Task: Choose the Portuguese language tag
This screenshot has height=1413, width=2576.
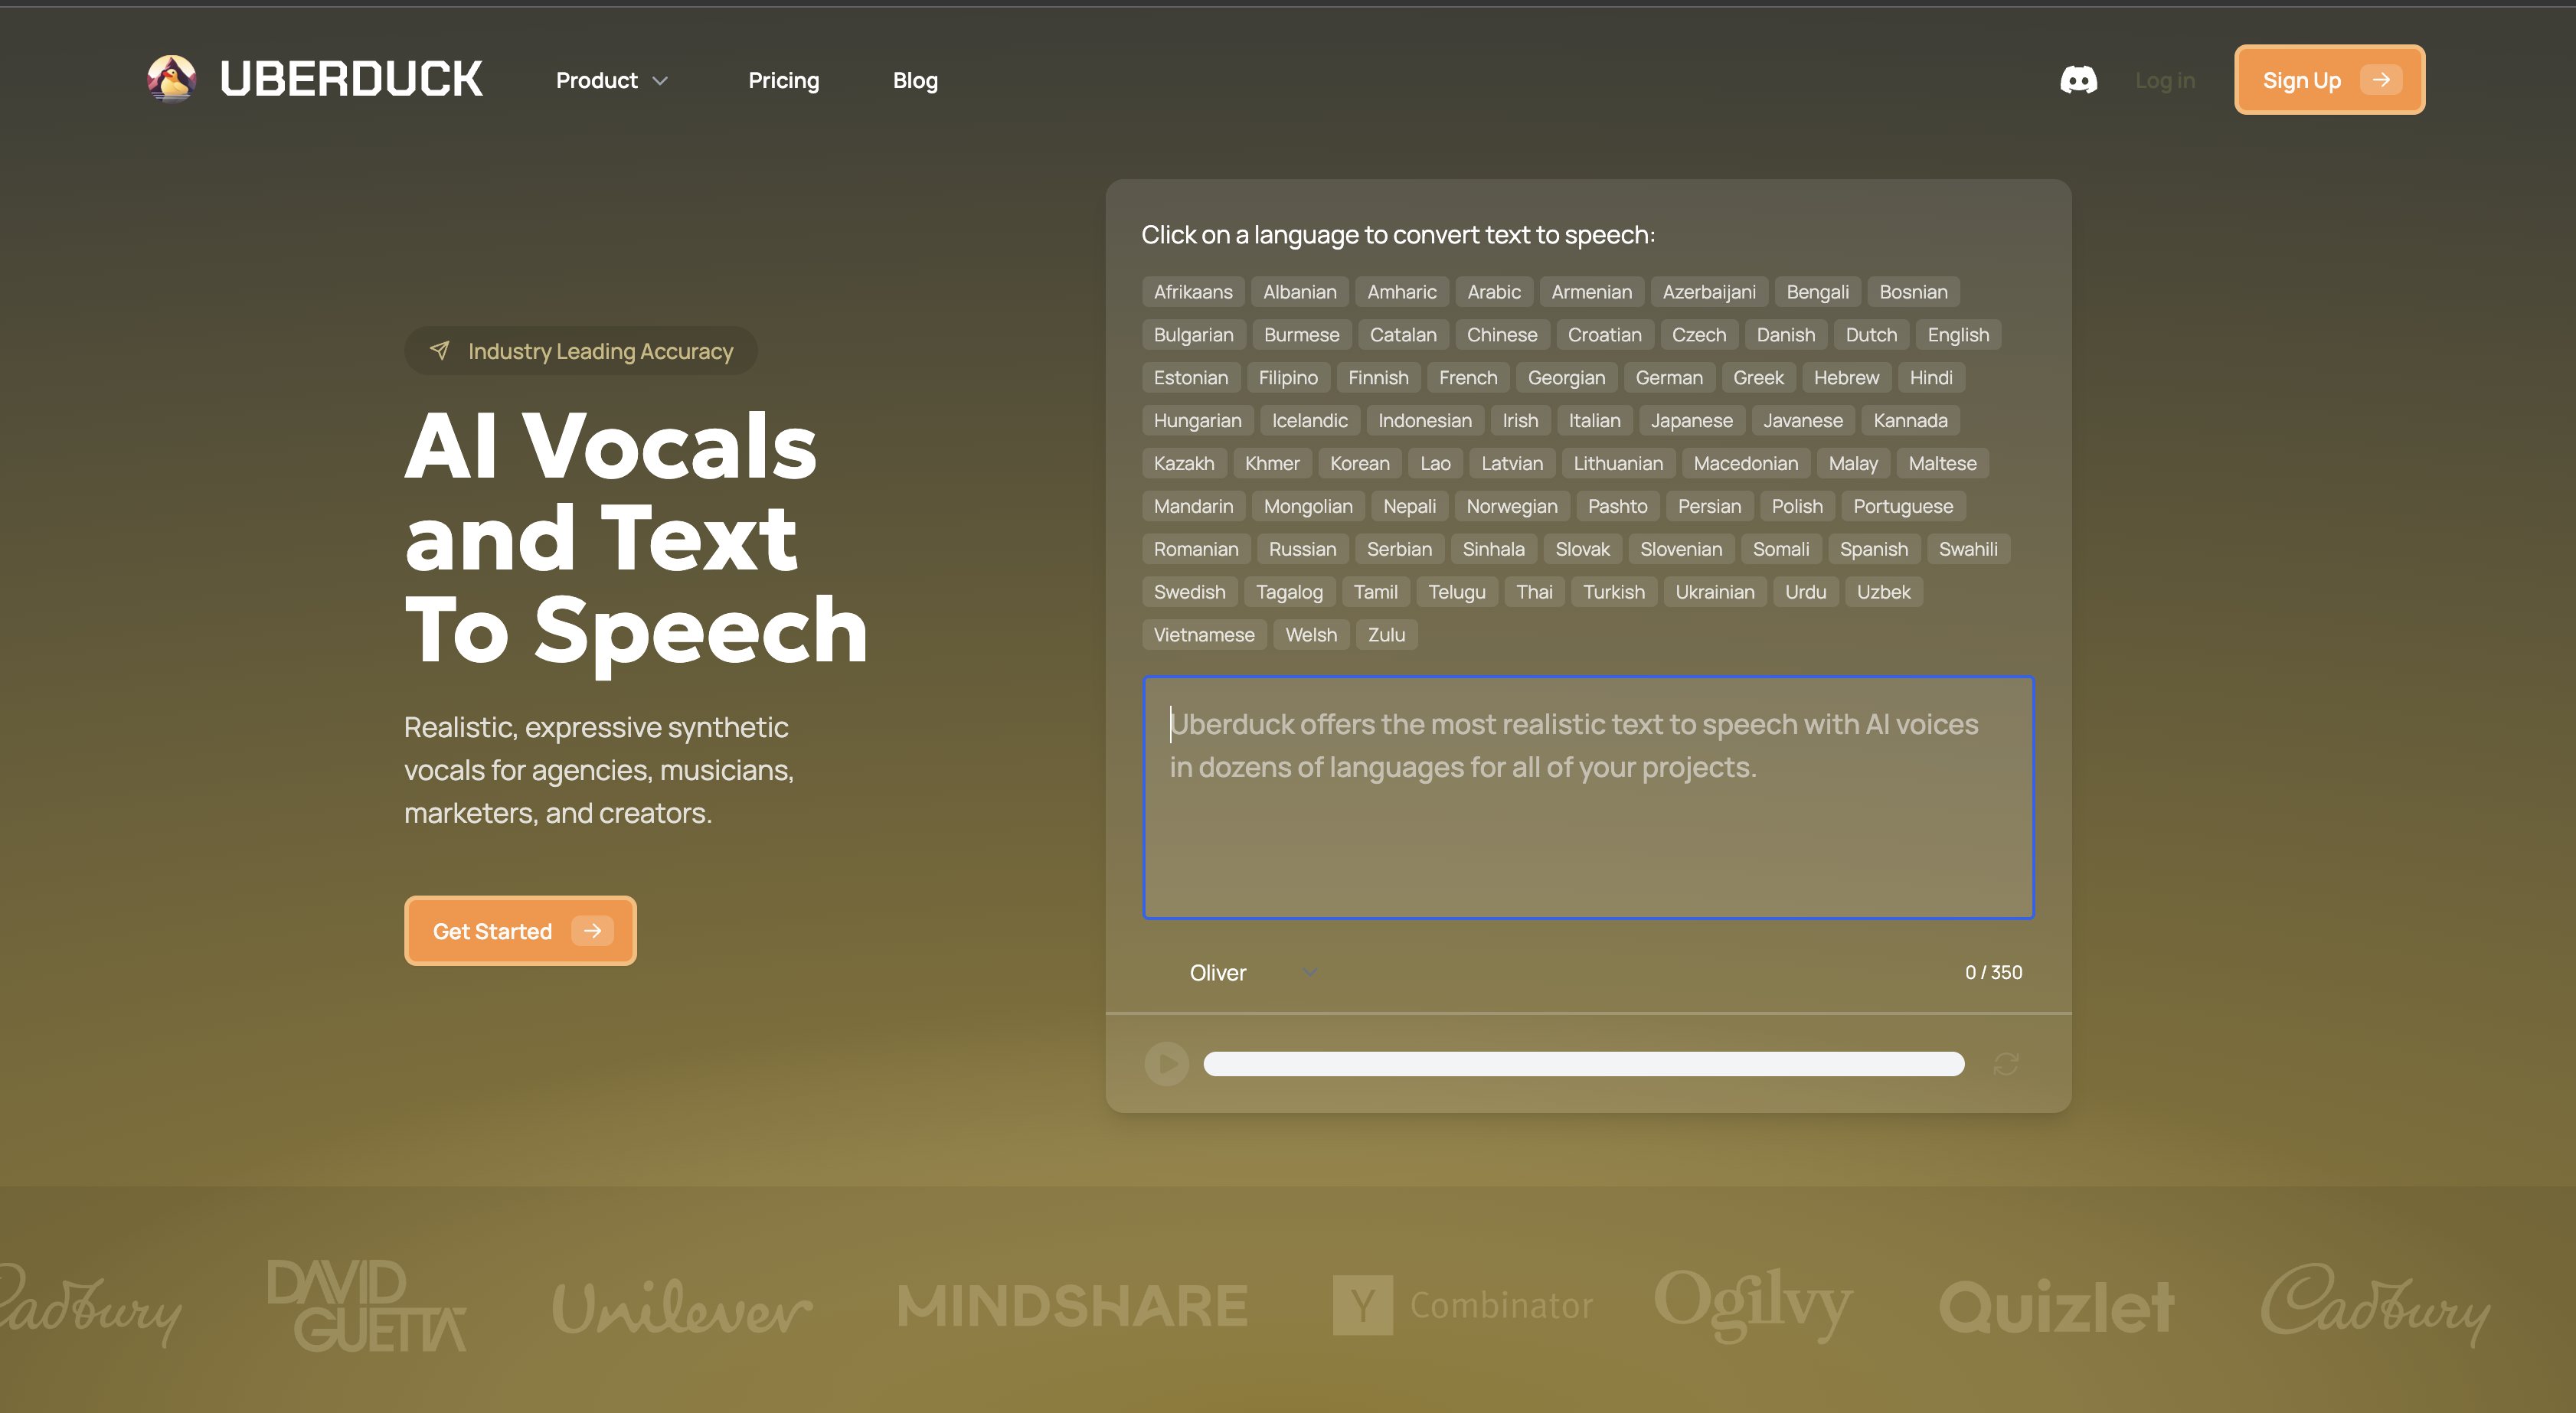Action: (x=1902, y=507)
